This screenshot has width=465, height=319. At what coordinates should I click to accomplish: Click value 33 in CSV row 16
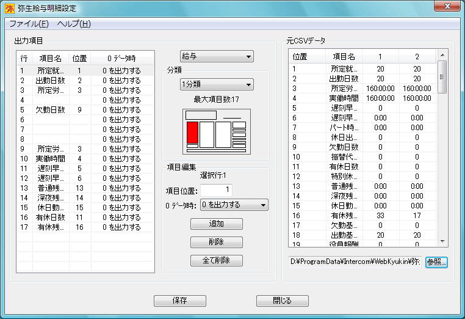(x=380, y=216)
